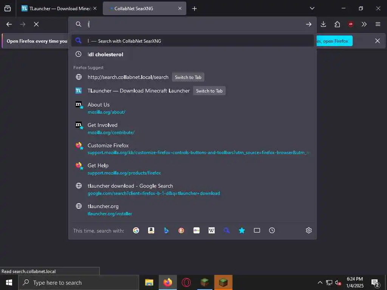Switch to TLauncher browser tab
The width and height of the screenshot is (387, 290).
pyautogui.click(x=59, y=9)
